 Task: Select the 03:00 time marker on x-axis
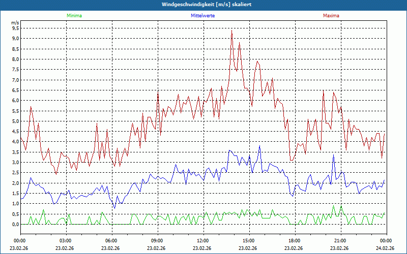(x=66, y=241)
